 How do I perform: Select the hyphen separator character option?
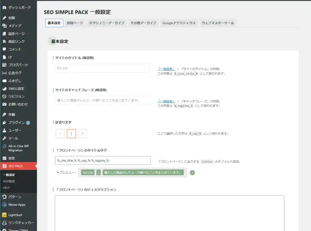coord(60,134)
